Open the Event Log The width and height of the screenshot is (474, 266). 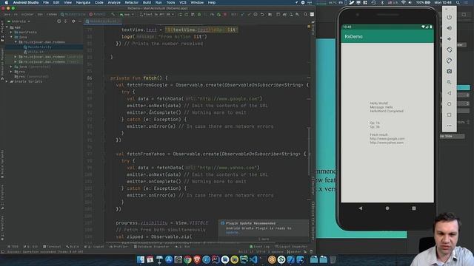[261, 247]
